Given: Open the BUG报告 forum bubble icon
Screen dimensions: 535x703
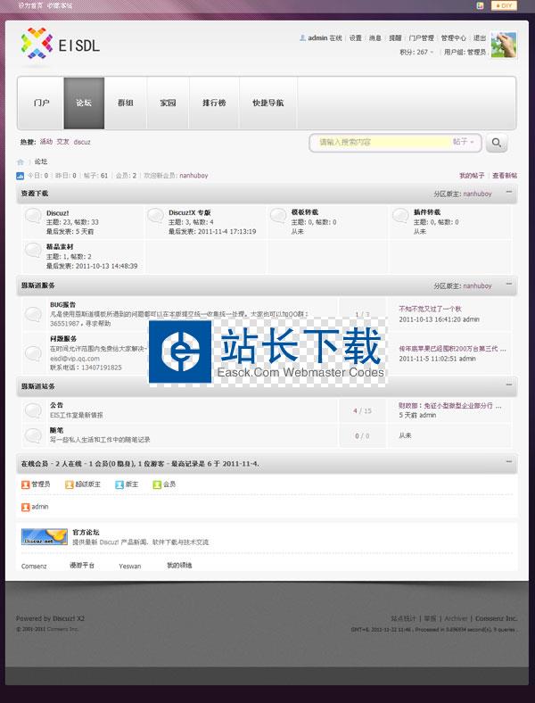Looking at the screenshot, I should [x=34, y=314].
